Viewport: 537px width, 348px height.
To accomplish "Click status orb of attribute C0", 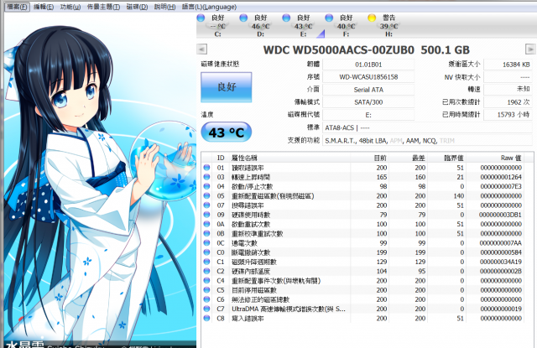I will (x=206, y=252).
